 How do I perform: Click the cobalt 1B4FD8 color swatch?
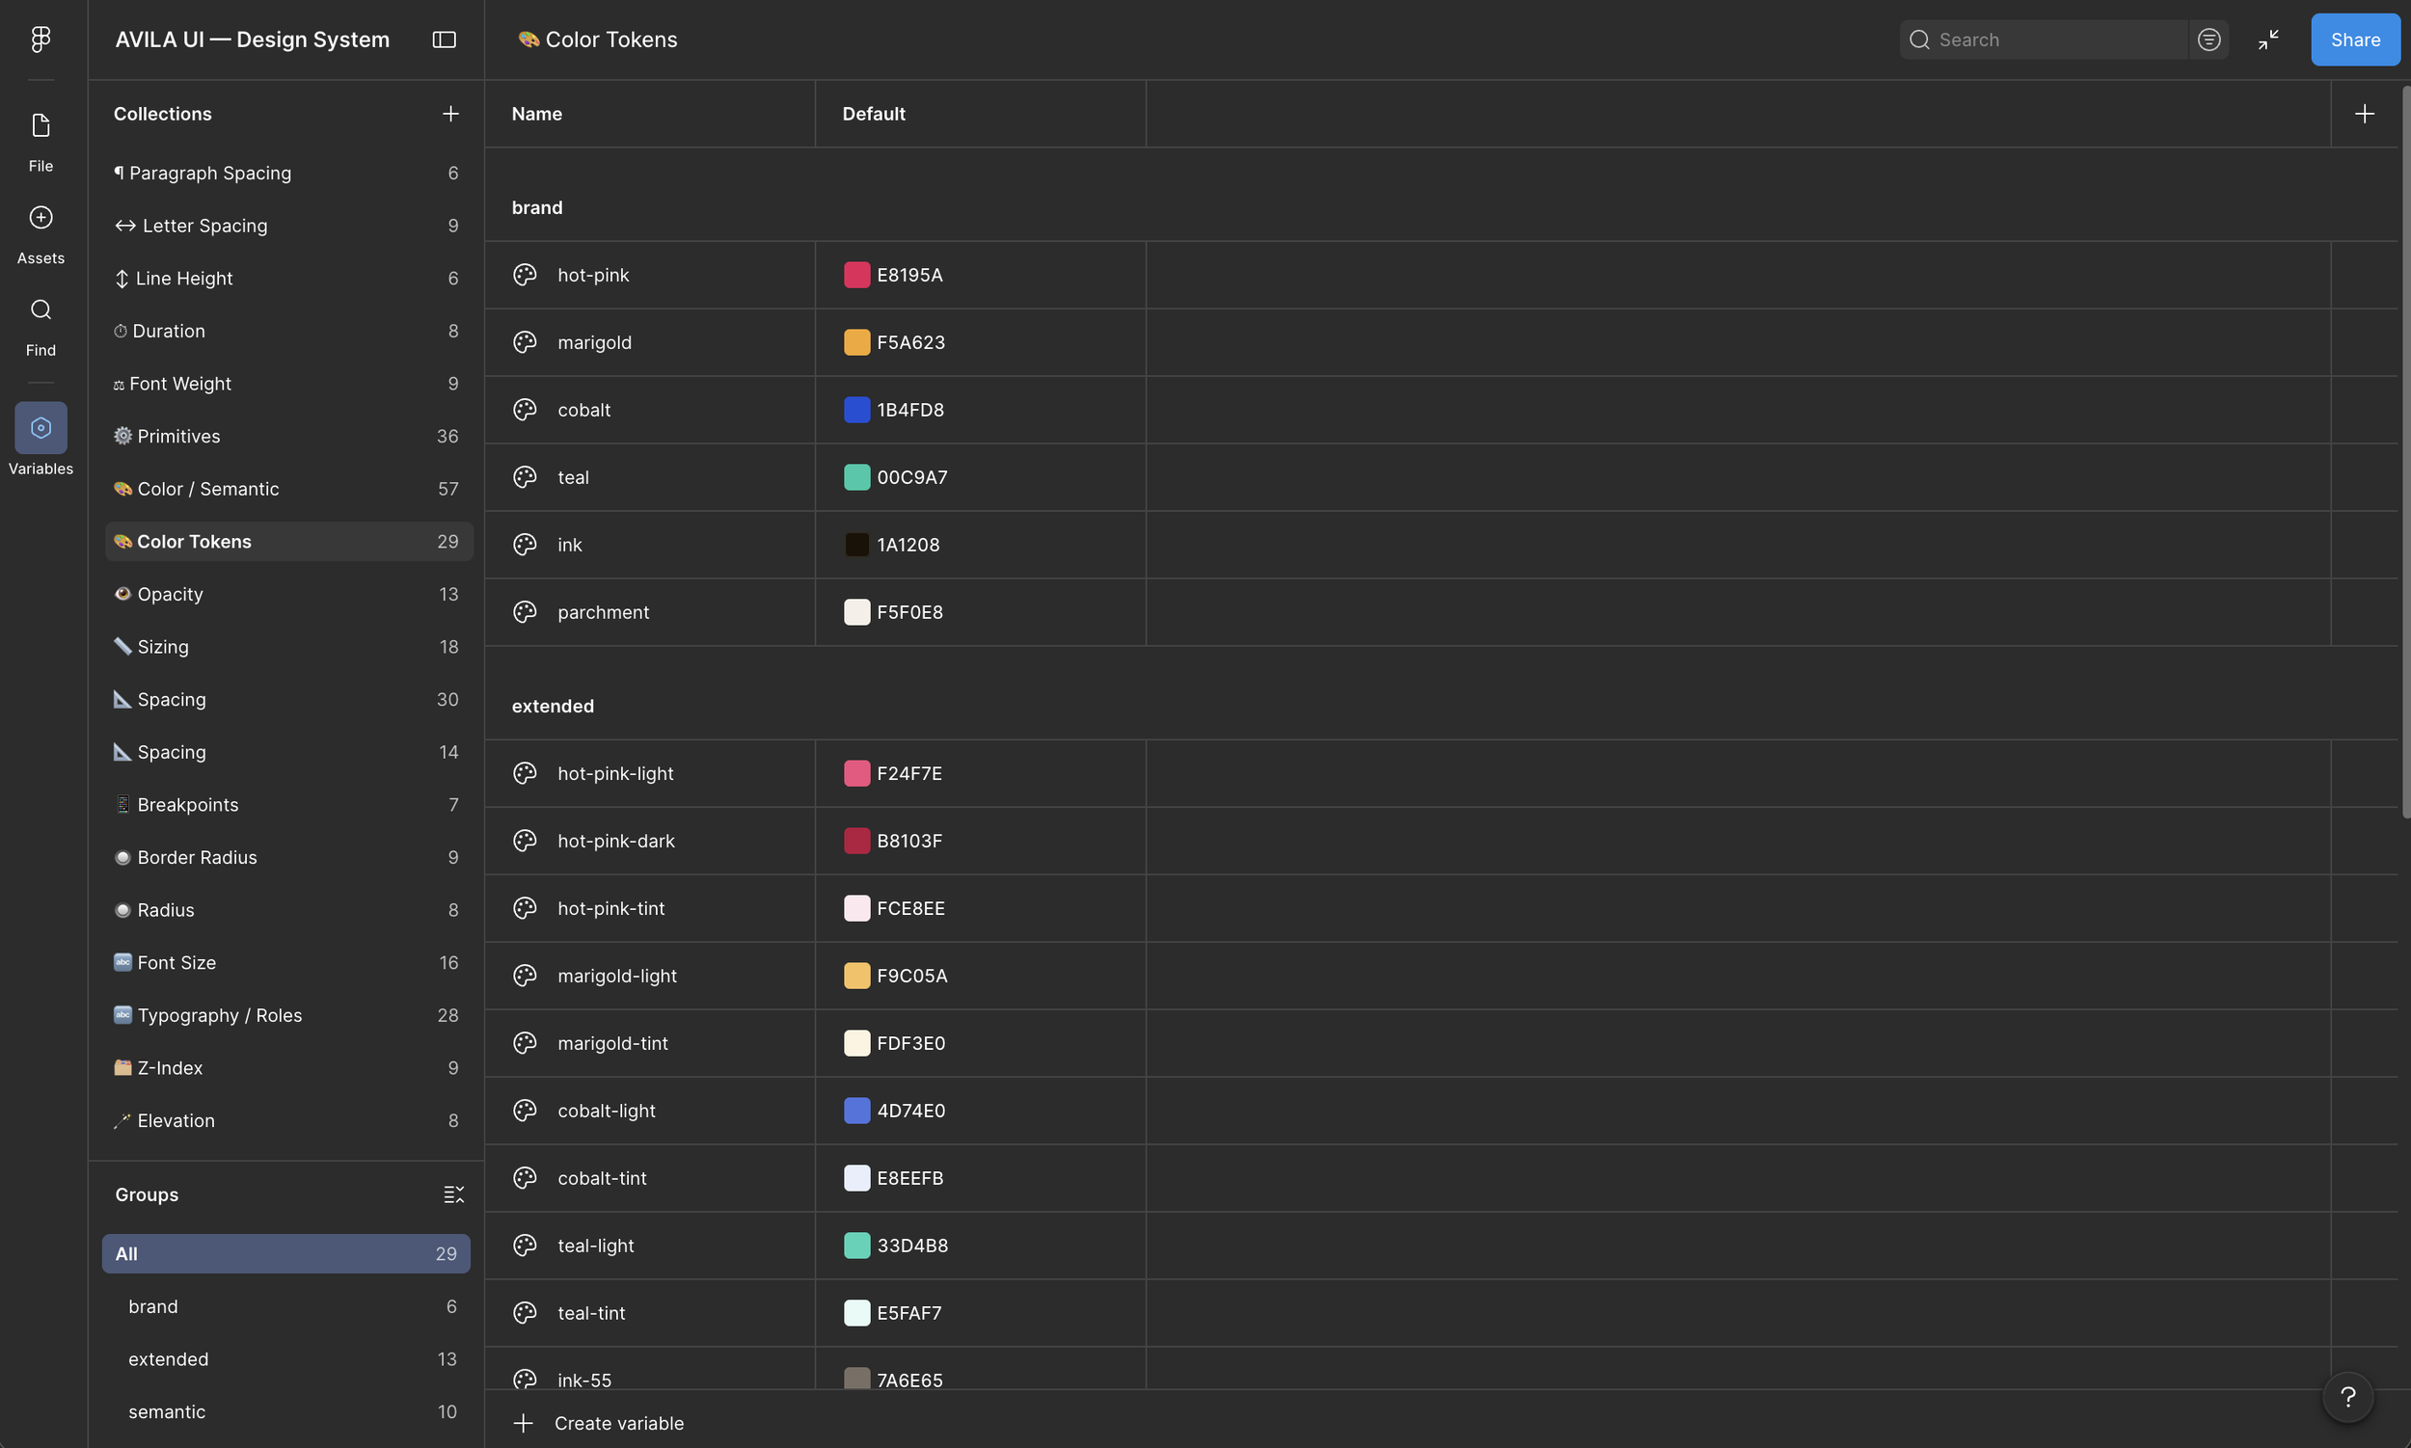click(856, 410)
